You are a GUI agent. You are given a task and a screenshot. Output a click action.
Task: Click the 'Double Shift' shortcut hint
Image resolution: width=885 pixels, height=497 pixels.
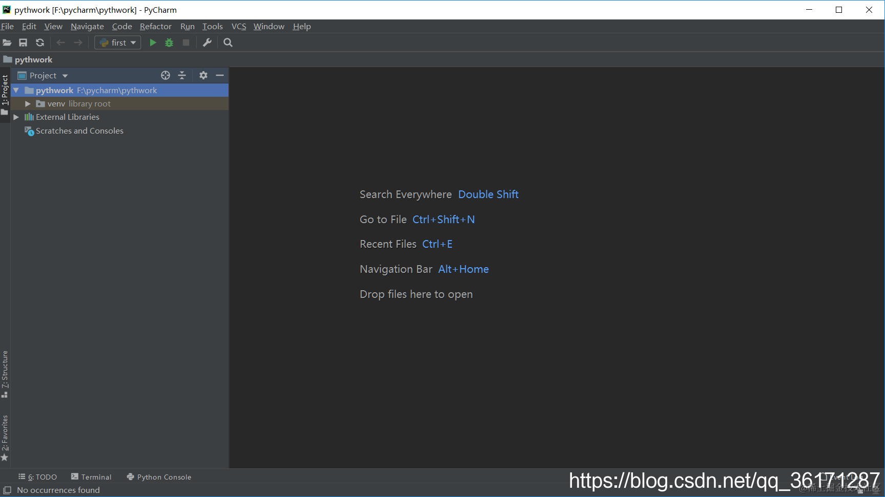coord(488,195)
